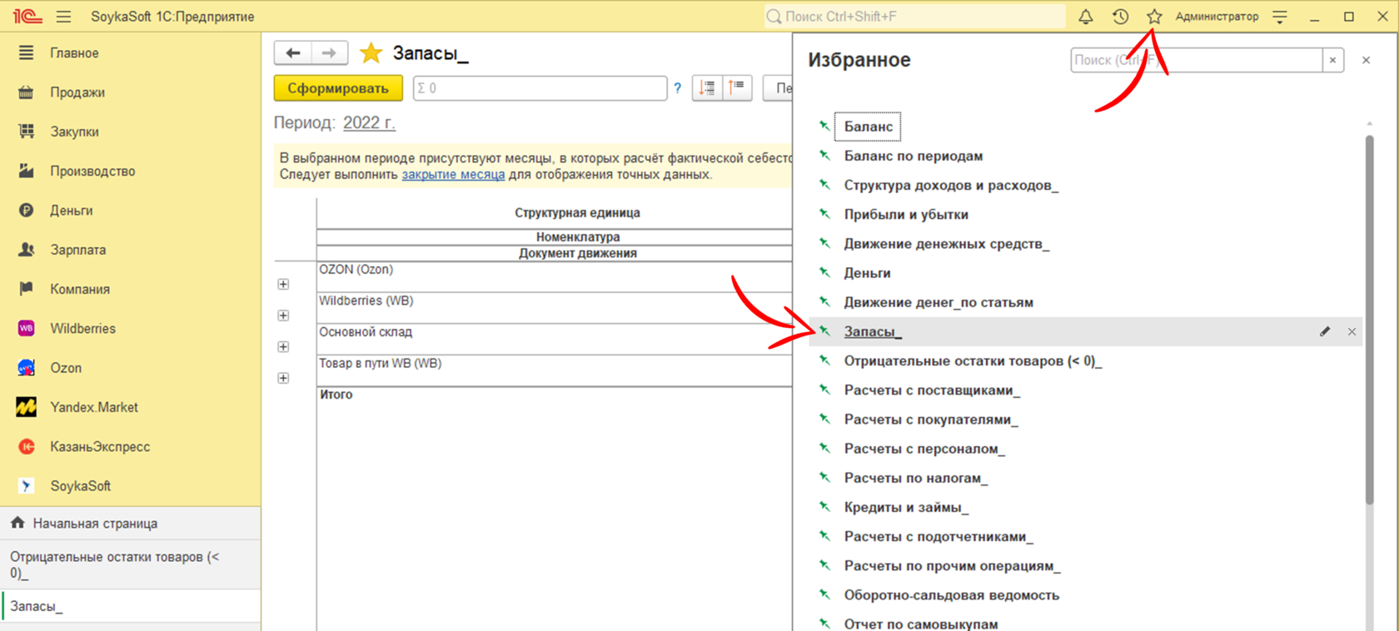The height and width of the screenshot is (631, 1399).
Task: Open service settings menu next to Администратор
Action: click(x=1280, y=17)
